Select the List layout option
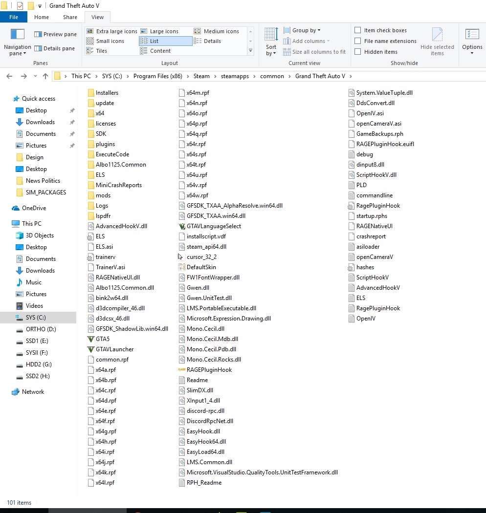The image size is (486, 513). point(165,41)
